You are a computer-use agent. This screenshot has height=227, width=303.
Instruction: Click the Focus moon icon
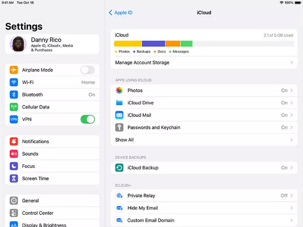(x=14, y=166)
